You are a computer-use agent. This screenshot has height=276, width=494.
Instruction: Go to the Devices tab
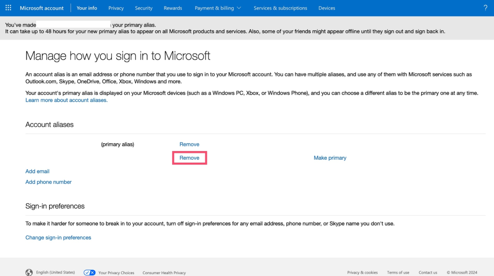coord(327,8)
